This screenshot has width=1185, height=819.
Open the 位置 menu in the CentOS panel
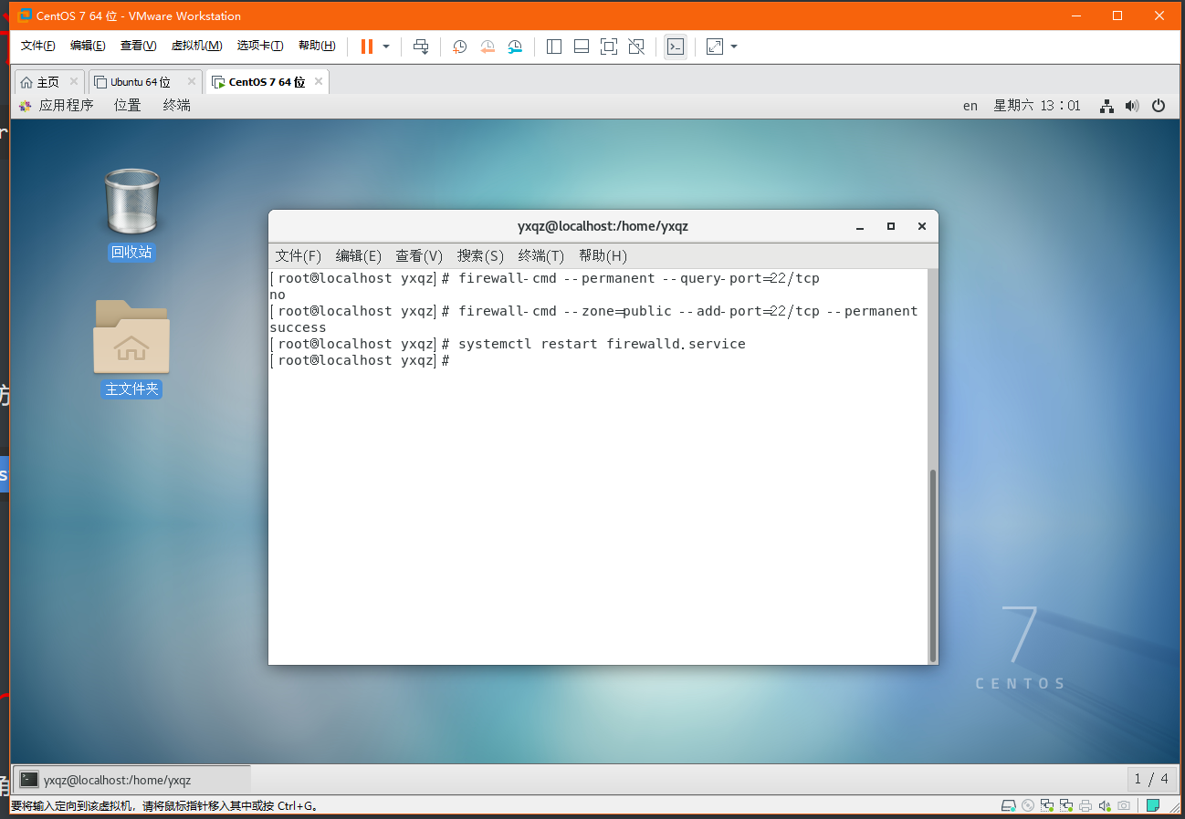pos(128,106)
